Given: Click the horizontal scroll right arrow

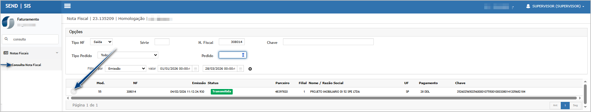Looking at the screenshot, I should click(580, 98).
